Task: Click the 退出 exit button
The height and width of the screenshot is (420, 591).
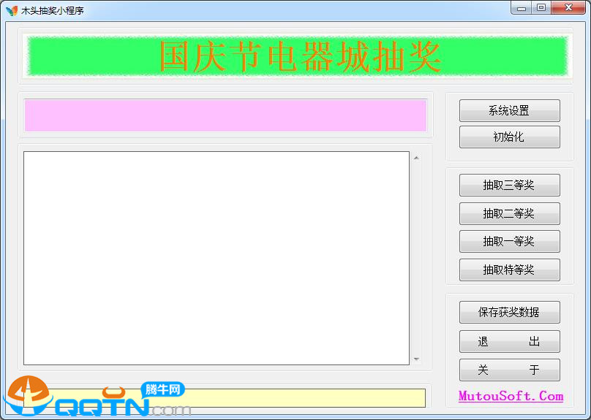Action: (509, 342)
